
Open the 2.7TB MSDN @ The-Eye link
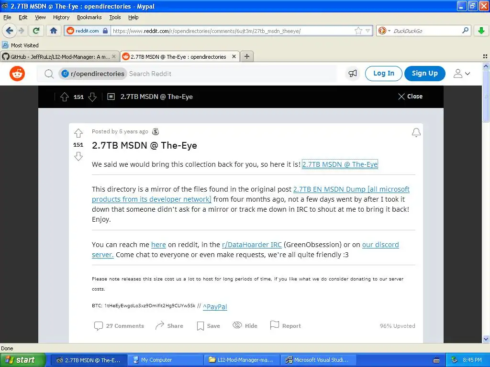[340, 164]
